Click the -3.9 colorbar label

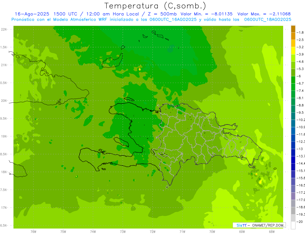tap(300, 54)
